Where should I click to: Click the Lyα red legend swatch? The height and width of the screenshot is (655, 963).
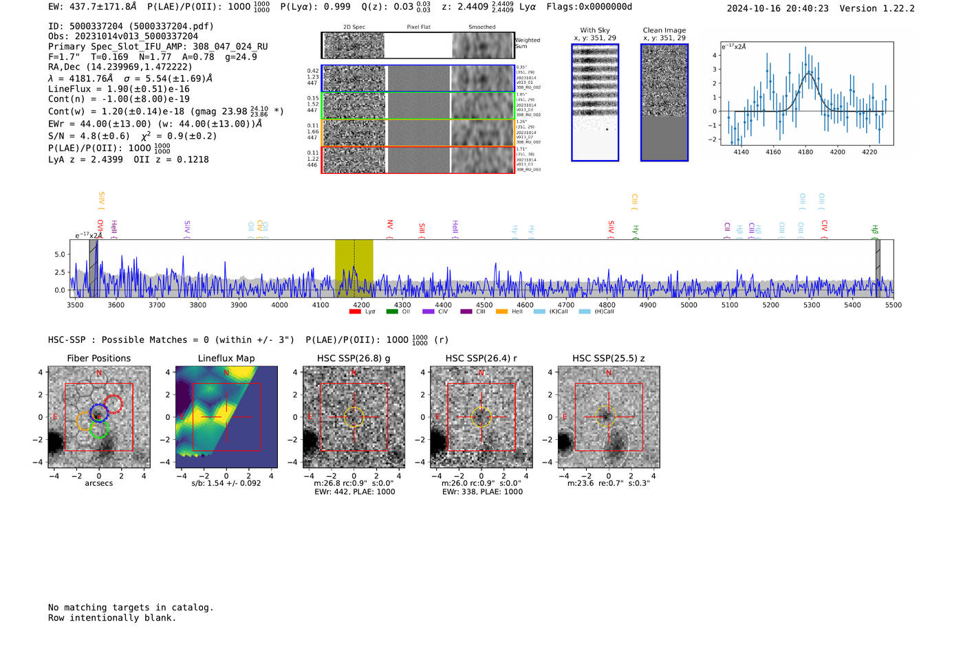pos(355,312)
